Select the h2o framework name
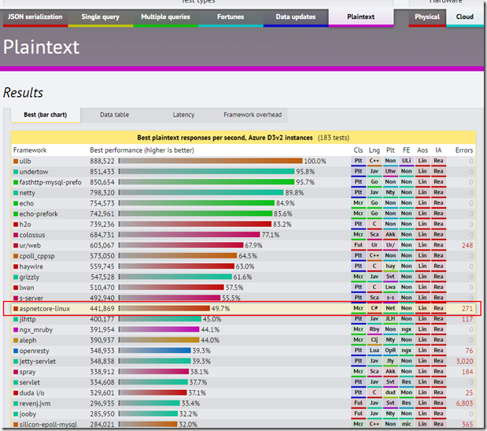The width and height of the screenshot is (487, 431). [25, 225]
